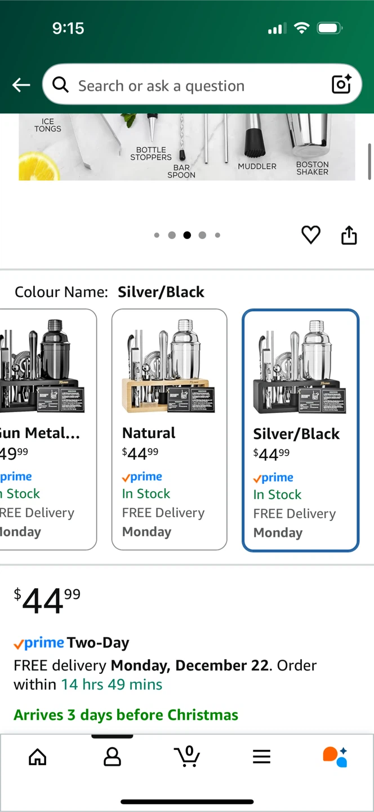
Task: Tap the bar tools product image
Action: click(x=187, y=147)
